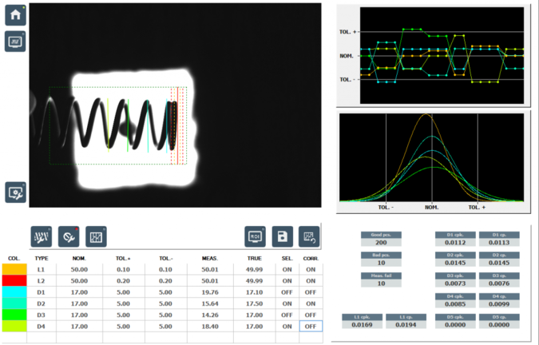Switch D1 CORR. from OFF
Screen dimensions: 539x345
coord(311,292)
